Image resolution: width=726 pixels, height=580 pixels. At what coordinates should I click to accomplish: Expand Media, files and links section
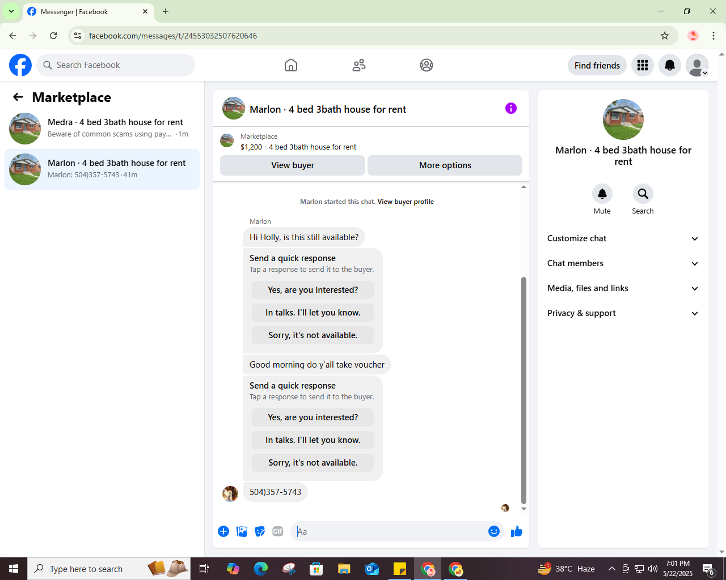coord(623,288)
